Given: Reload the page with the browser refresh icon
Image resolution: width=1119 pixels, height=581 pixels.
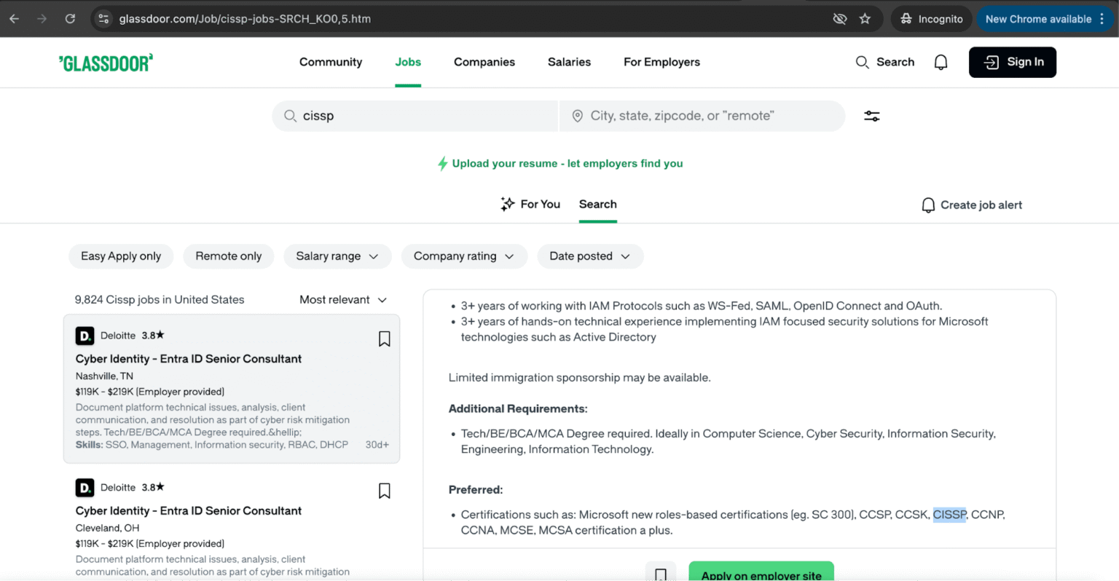Looking at the screenshot, I should (x=70, y=19).
